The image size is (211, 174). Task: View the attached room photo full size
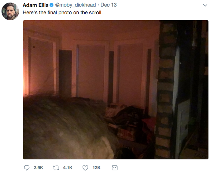point(116,90)
